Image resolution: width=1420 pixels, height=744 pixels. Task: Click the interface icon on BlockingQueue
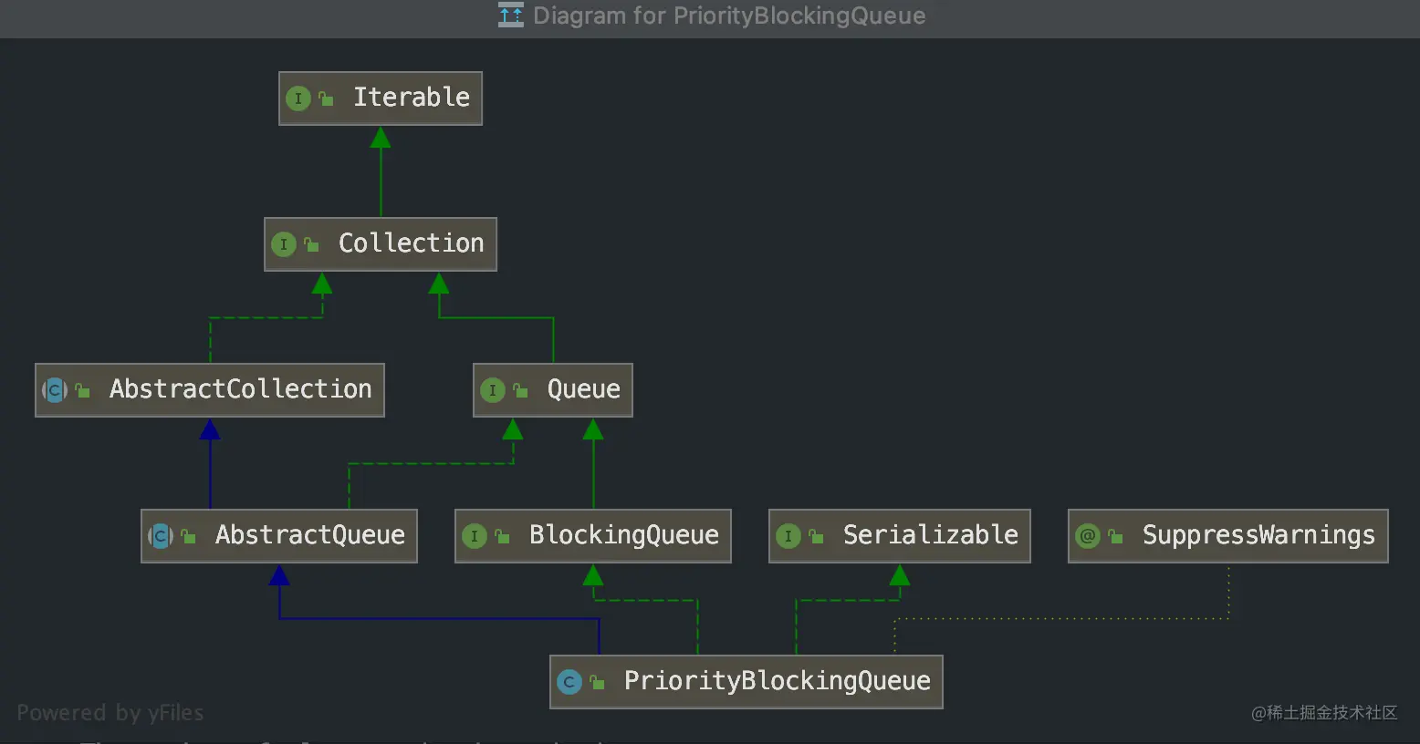coord(475,536)
